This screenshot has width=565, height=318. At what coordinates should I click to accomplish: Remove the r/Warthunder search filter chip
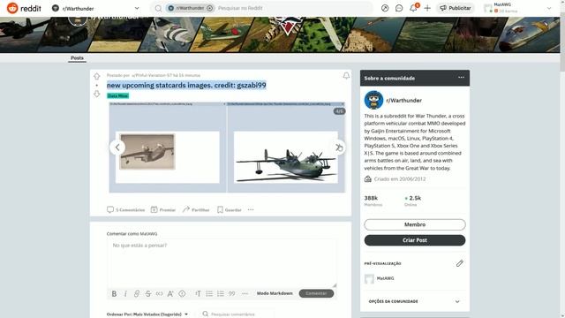tap(210, 8)
